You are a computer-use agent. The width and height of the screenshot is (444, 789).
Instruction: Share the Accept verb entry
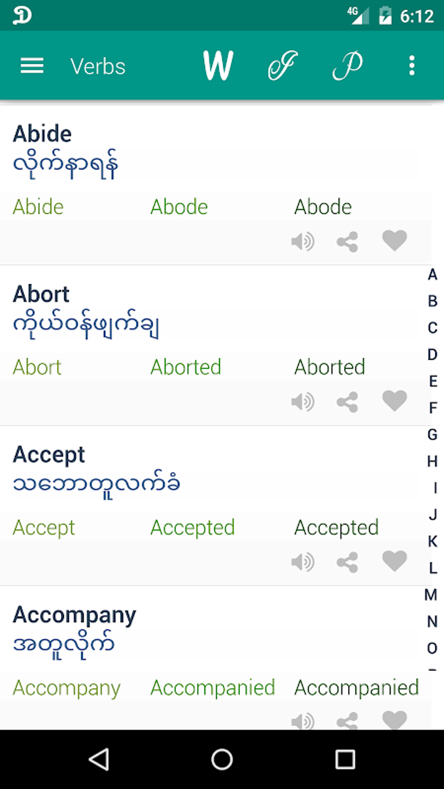click(x=347, y=562)
